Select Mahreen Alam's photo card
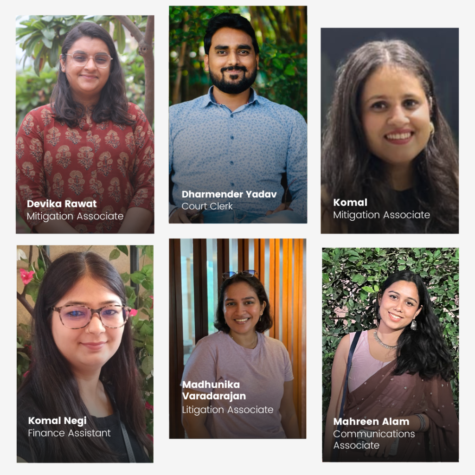The height and width of the screenshot is (475, 475). (x=391, y=355)
